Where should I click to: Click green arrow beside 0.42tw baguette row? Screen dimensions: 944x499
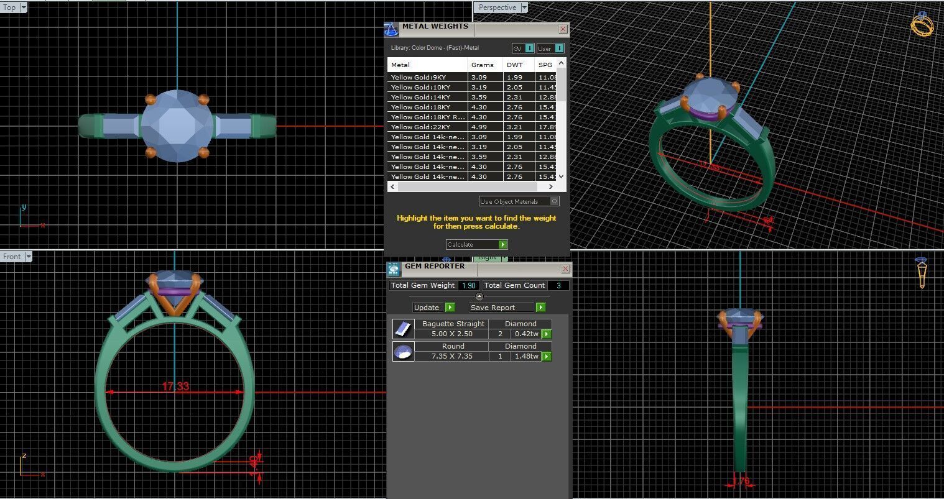point(547,334)
